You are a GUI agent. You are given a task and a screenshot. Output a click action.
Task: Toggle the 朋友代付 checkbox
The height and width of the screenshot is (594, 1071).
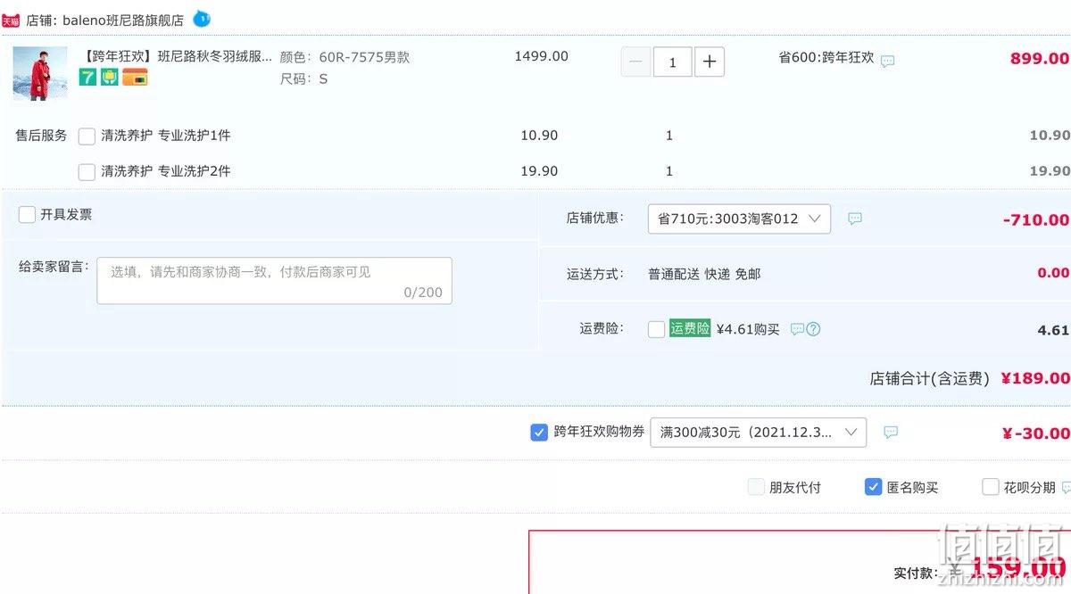pyautogui.click(x=757, y=487)
